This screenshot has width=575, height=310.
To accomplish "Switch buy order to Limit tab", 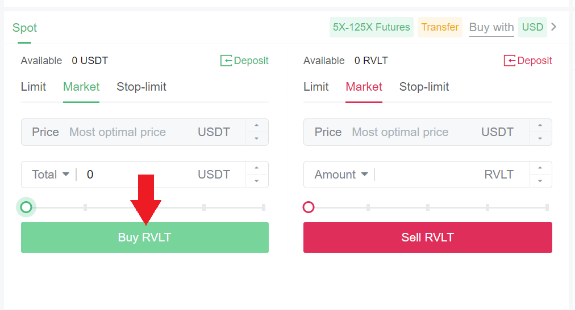I will [x=34, y=87].
